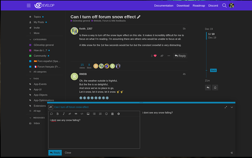The width and height of the screenshot is (252, 158).
Task: Toggle composer fullscreen mode
Action: click(226, 107)
